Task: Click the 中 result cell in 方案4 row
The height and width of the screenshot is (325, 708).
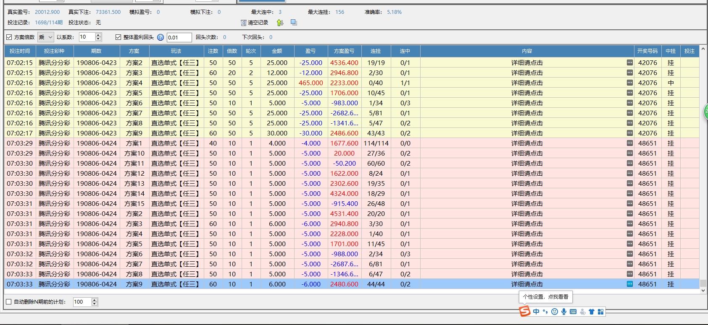Action: pos(671,83)
